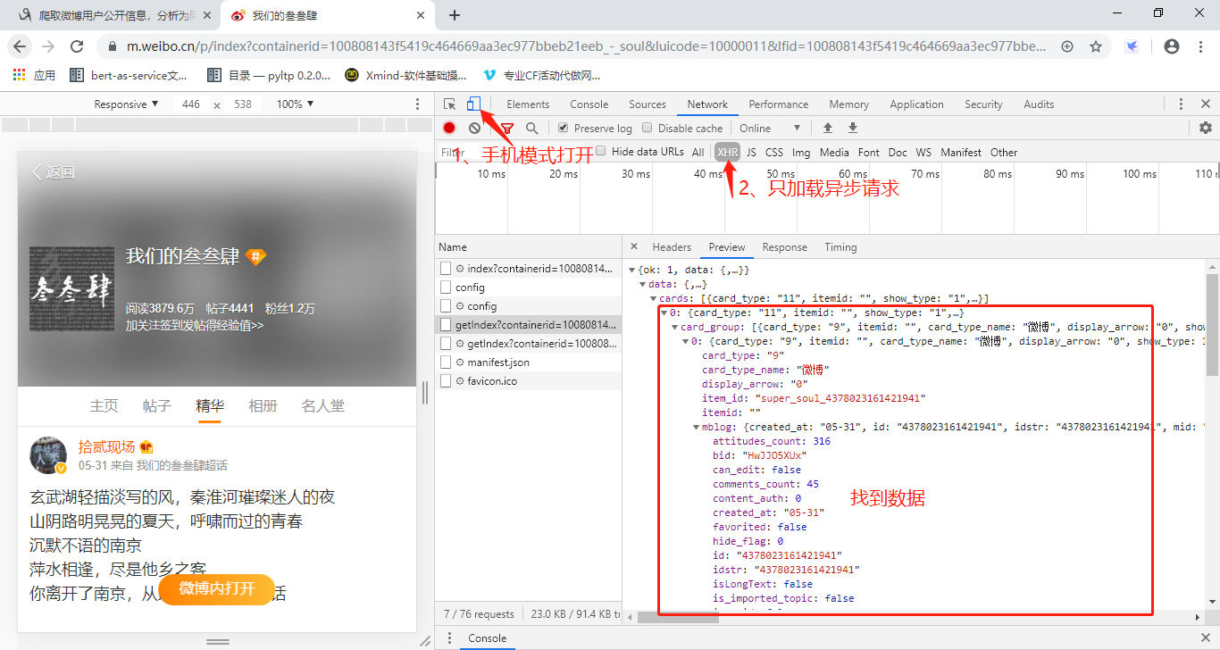
Task: Select the getIndex?containerid=10080814 request
Action: click(x=528, y=325)
